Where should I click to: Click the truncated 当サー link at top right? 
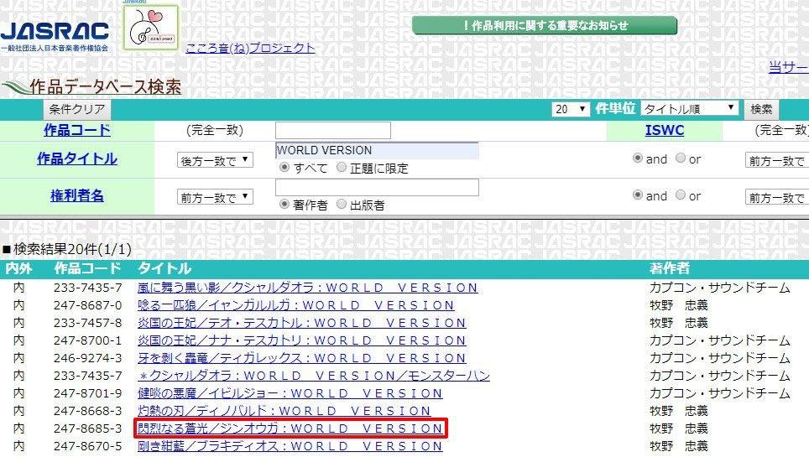pos(788,67)
